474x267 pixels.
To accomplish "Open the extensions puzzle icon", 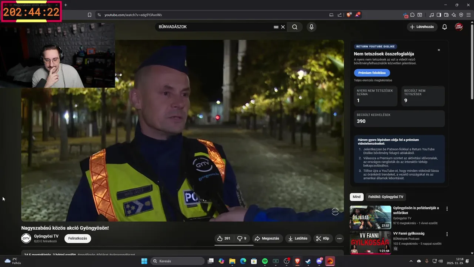I will 413,15.
